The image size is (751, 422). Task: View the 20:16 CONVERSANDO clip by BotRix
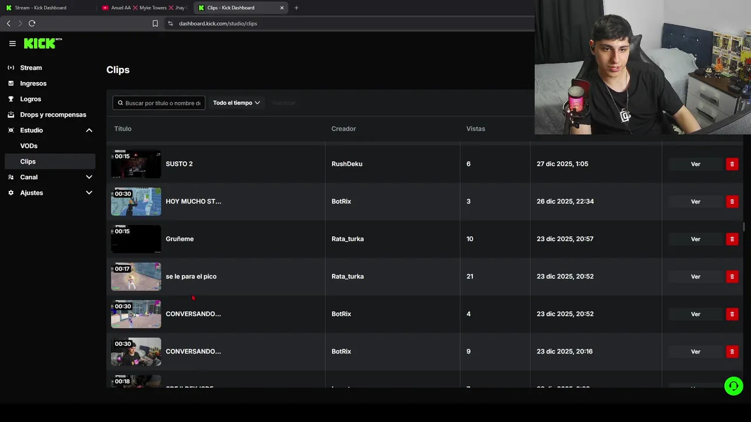695,352
